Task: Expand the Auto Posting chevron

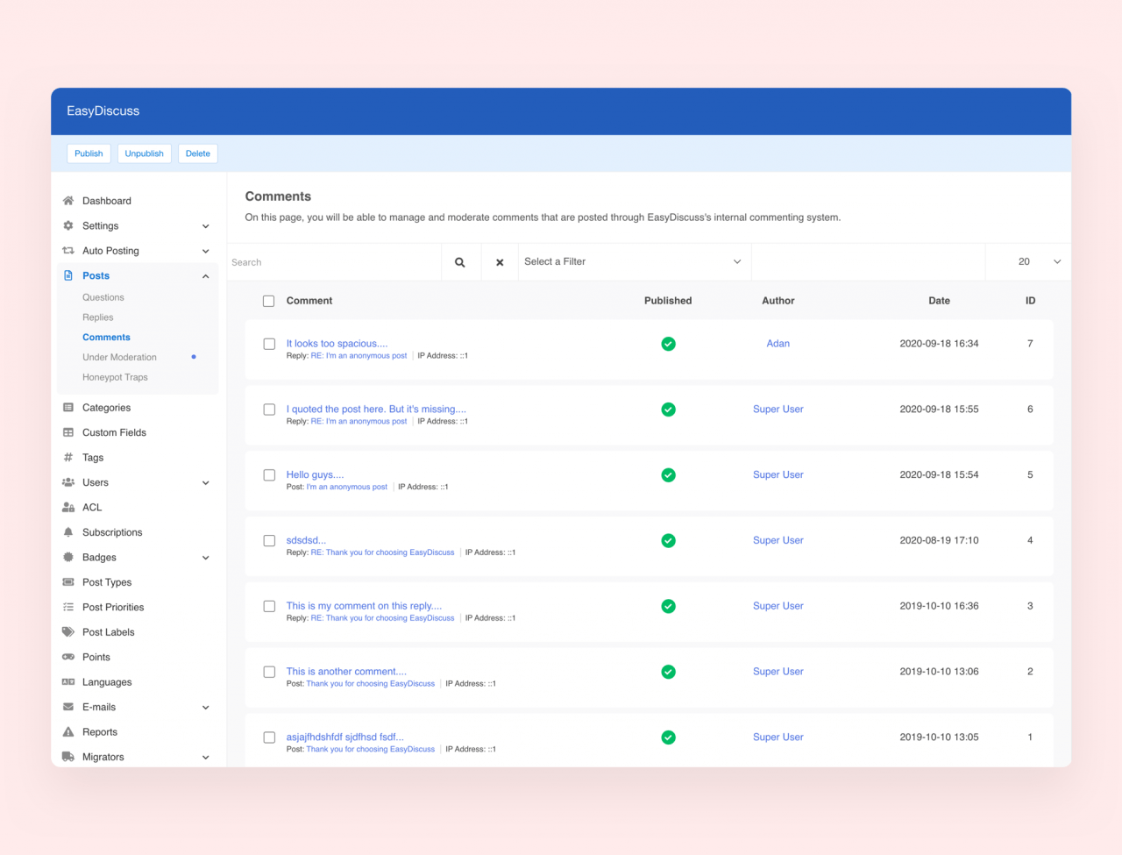Action: (206, 251)
